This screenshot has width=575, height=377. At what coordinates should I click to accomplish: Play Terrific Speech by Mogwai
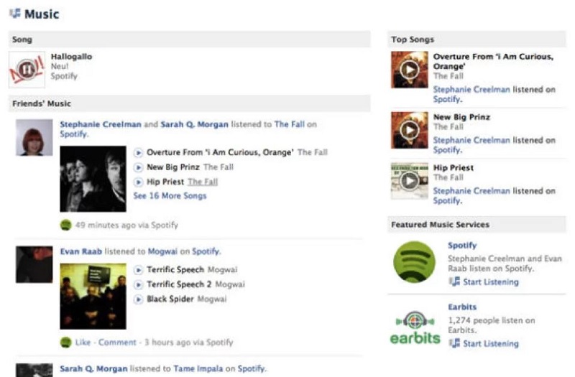pos(138,270)
